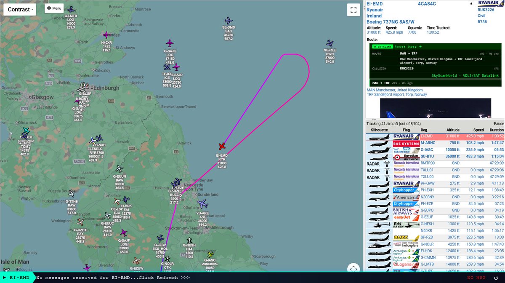The width and height of the screenshot is (505, 283).
Task: Click the yellow-green G-IASC medical aircraft icon
Action: pyautogui.click(x=210, y=254)
